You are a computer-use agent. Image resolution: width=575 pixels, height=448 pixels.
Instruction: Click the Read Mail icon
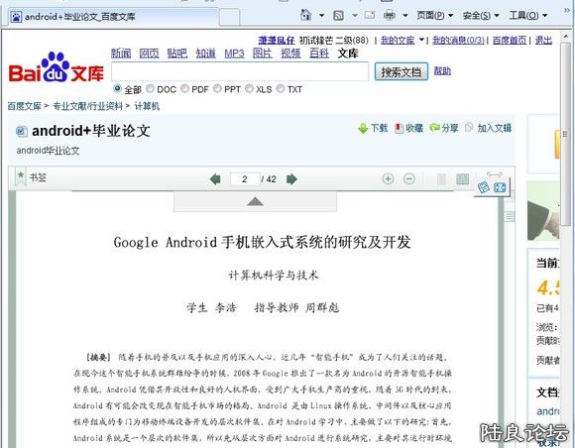[x=370, y=15]
